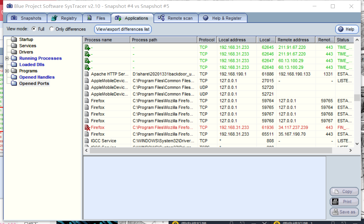Expand the Running Processes tree node
Screen dimensions: 364x224
pos(7,58)
